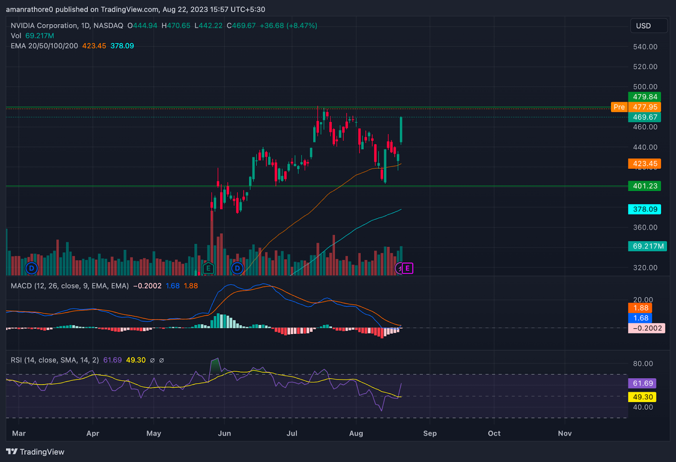676x462 pixels.
Task: Click the blue 1.68 MACD axis label
Action: [641, 318]
